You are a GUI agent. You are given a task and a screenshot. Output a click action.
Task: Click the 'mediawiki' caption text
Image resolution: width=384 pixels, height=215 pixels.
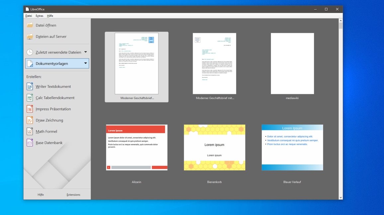coord(292,98)
